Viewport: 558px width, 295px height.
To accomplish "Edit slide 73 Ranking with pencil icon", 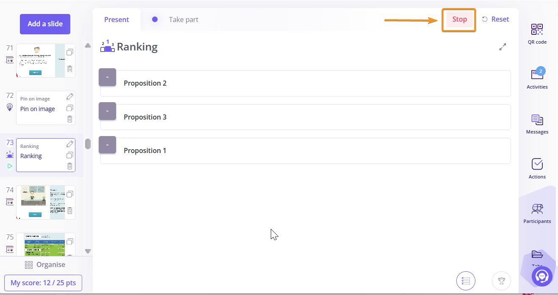I will [70, 144].
